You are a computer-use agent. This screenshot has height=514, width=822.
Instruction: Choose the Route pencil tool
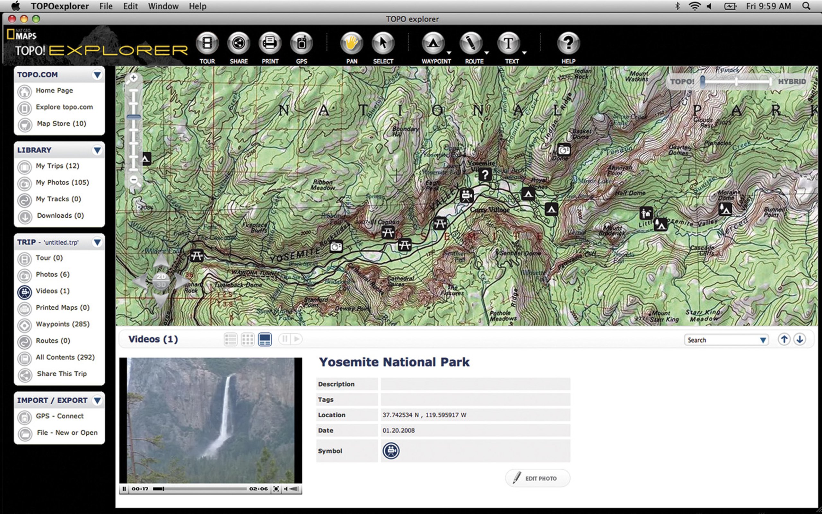pyautogui.click(x=471, y=44)
